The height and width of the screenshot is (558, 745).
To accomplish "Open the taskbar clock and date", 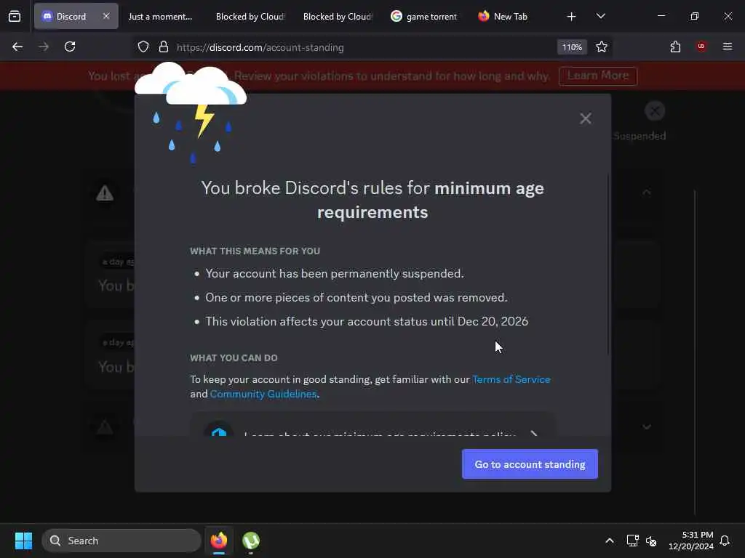I will (x=691, y=541).
